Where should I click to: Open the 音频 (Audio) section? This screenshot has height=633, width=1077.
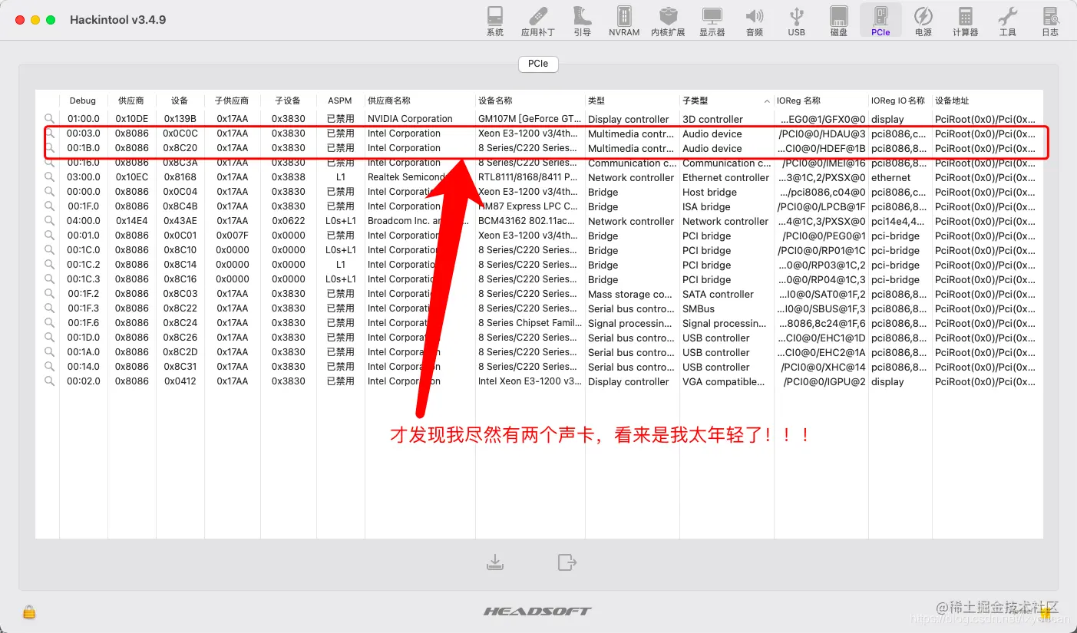tap(755, 21)
